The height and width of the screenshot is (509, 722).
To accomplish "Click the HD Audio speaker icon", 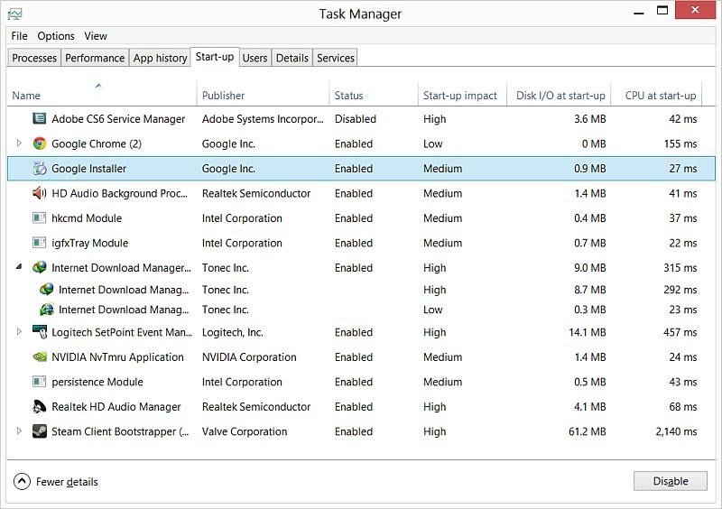I will coord(40,193).
